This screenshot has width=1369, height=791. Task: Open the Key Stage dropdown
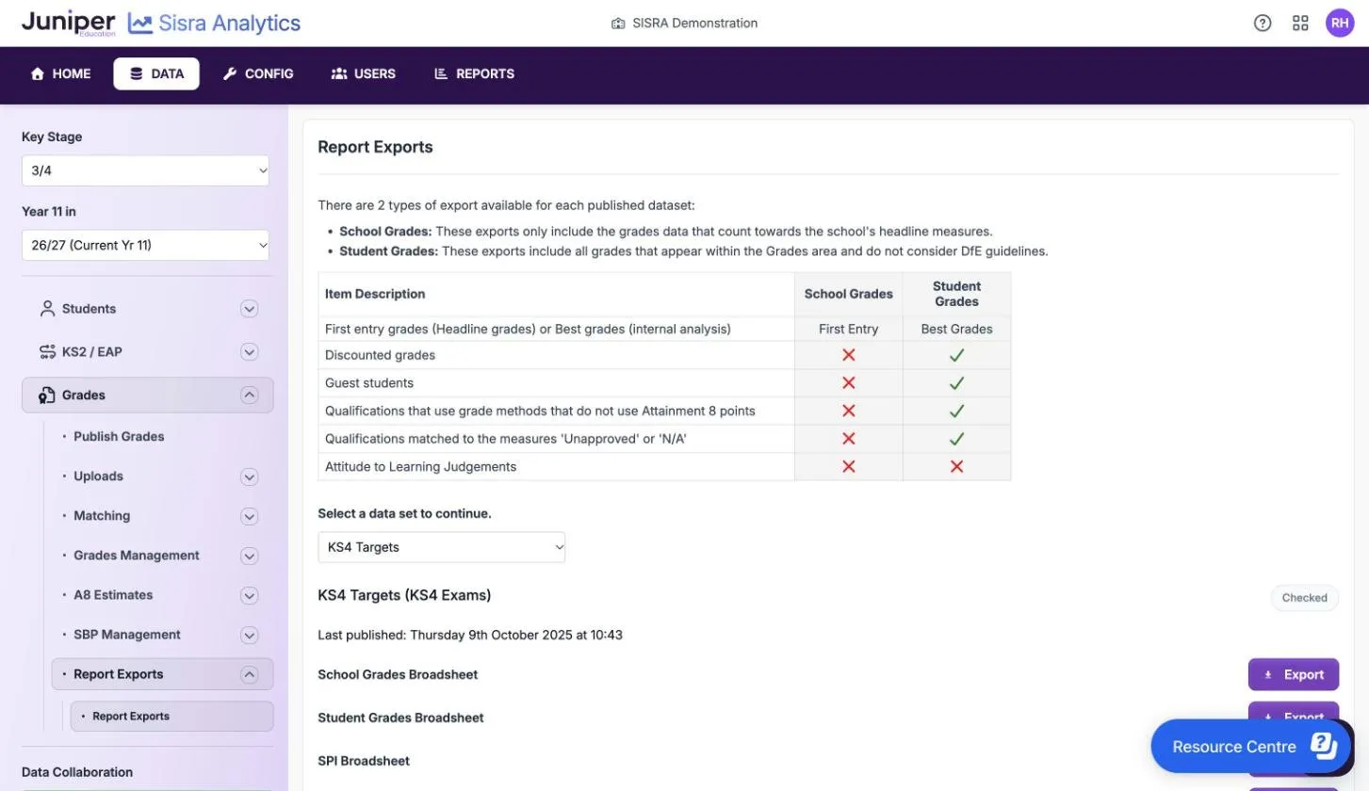pyautogui.click(x=145, y=170)
